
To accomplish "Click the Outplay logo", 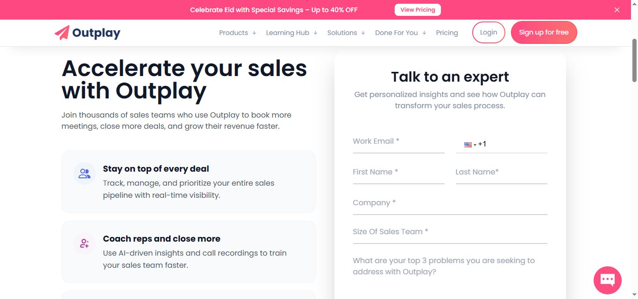I will tap(87, 33).
